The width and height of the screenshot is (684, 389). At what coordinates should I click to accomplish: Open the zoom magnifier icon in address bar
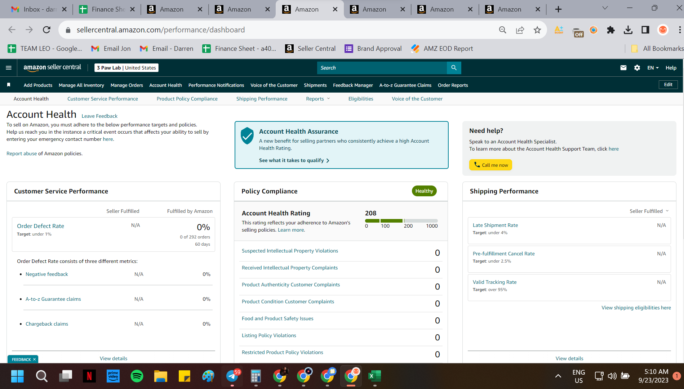tap(502, 30)
